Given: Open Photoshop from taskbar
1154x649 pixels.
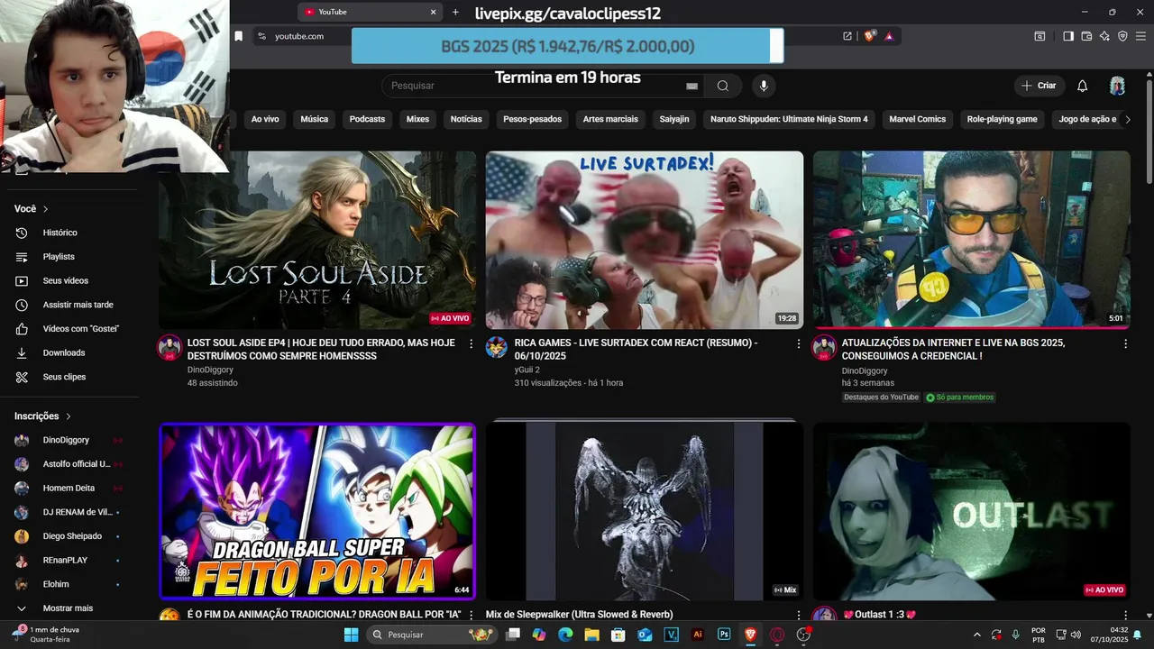Looking at the screenshot, I should click(724, 635).
